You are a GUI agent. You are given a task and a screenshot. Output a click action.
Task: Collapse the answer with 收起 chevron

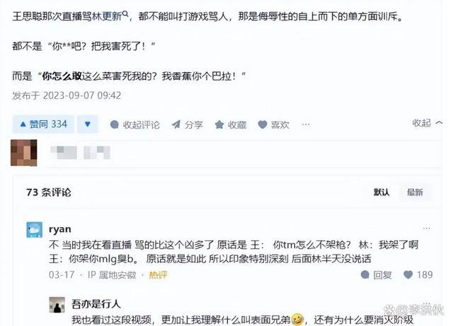(427, 123)
